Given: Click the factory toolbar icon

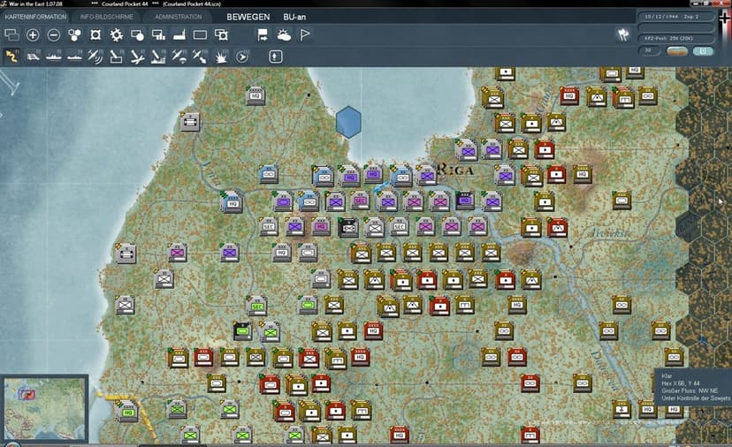Looking at the screenshot, I should (179, 35).
